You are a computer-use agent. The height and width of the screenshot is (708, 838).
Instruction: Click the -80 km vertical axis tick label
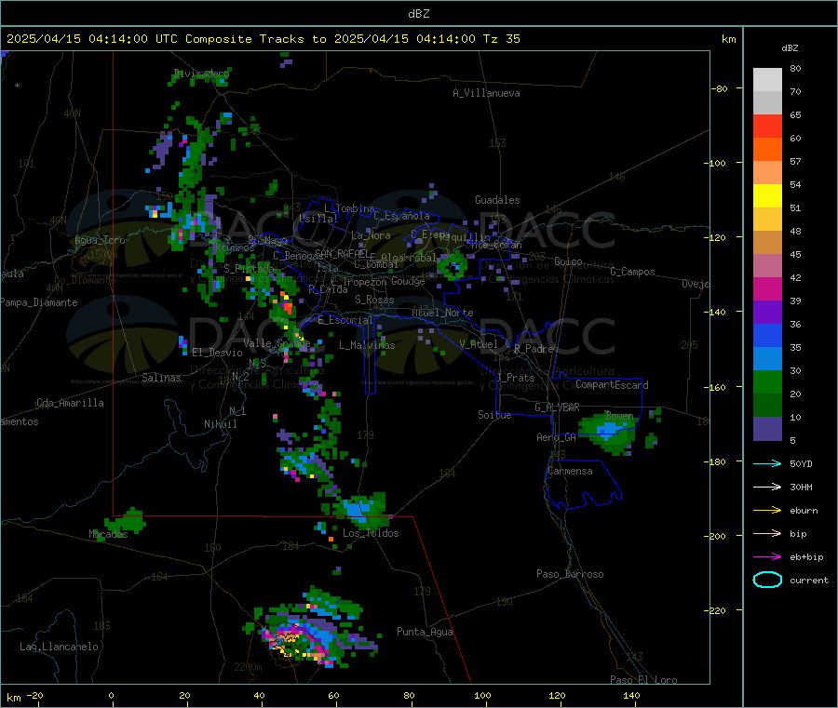[720, 88]
